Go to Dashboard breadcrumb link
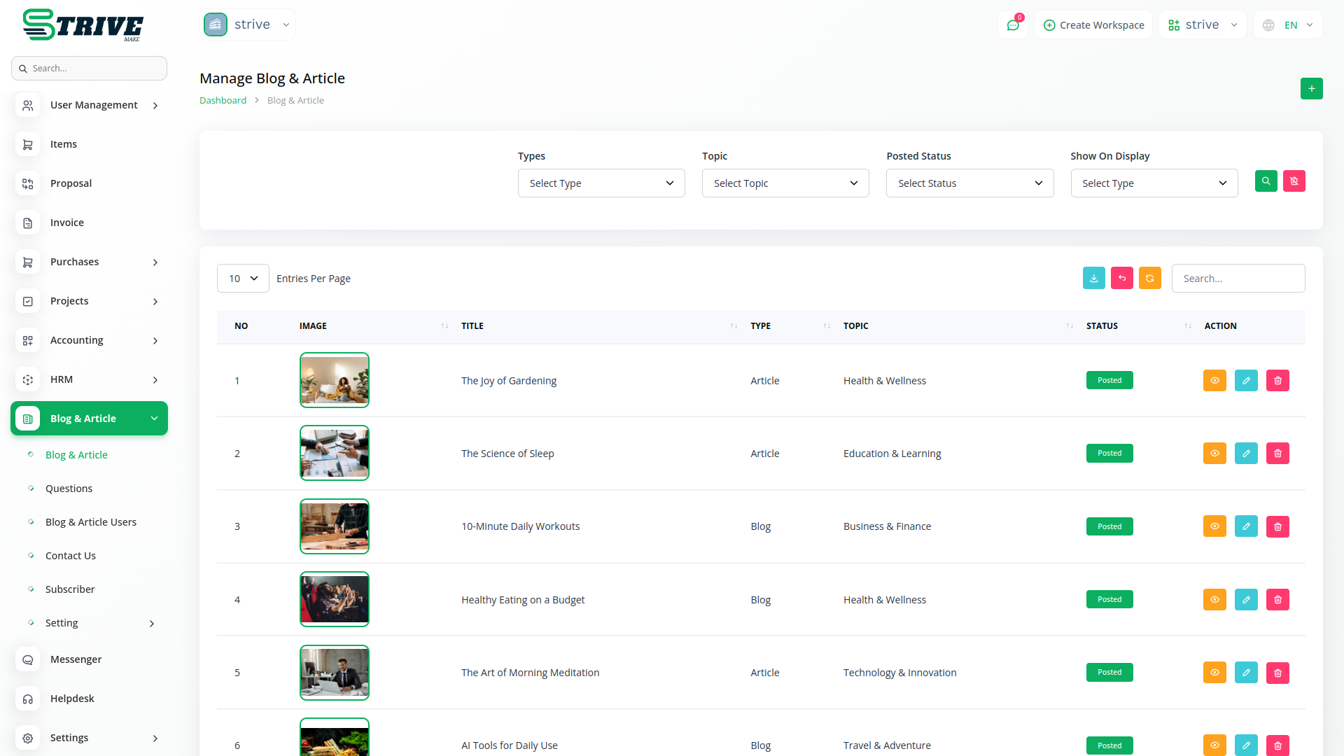 223,101
